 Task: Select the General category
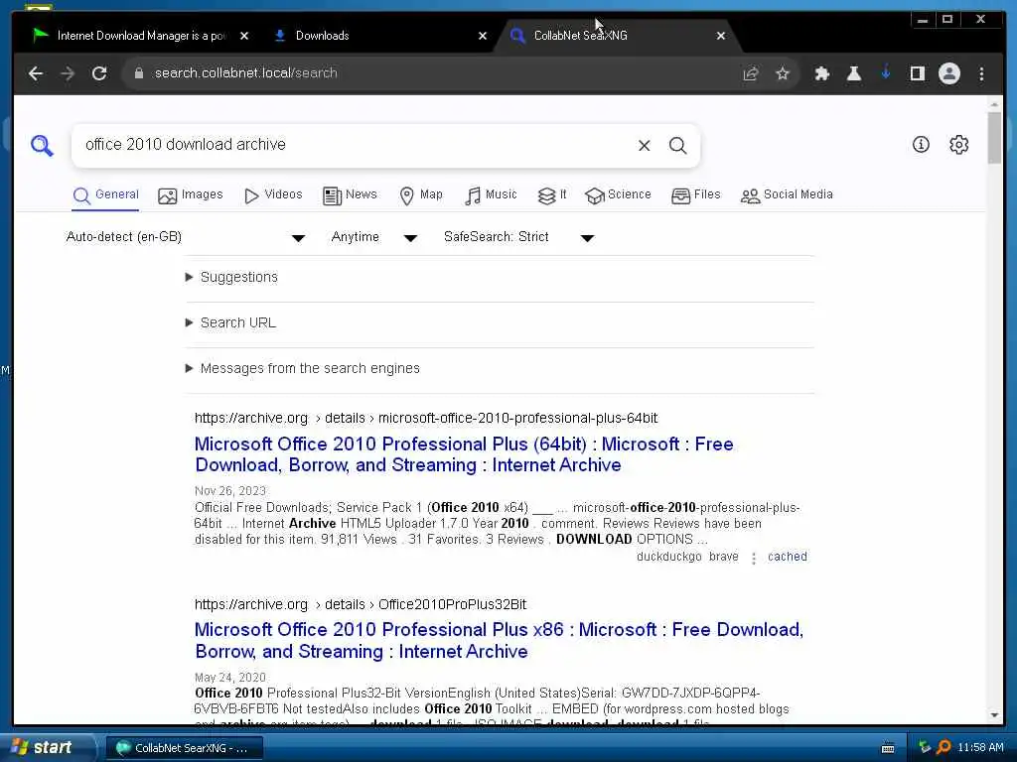point(105,194)
